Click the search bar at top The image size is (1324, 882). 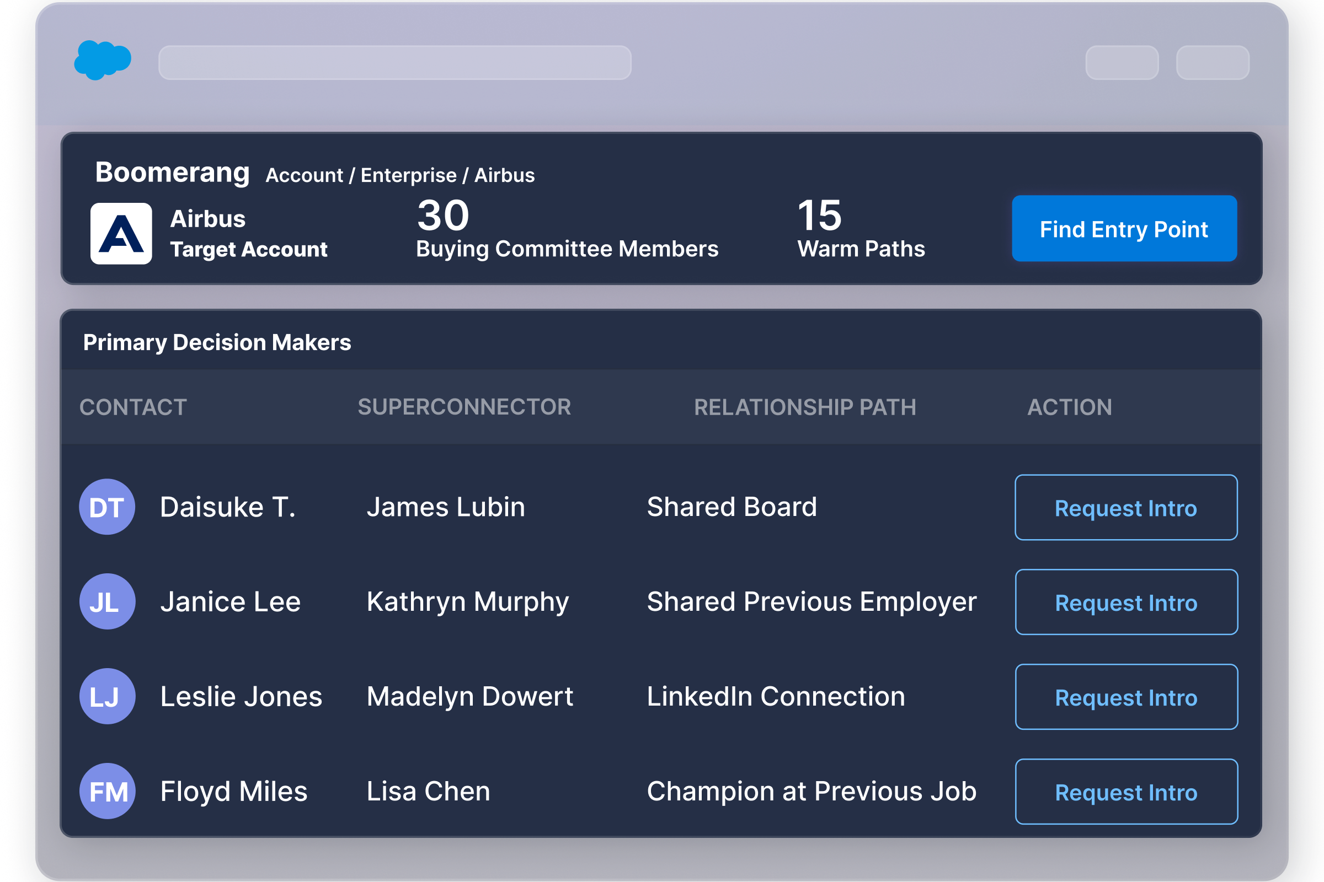coord(394,62)
